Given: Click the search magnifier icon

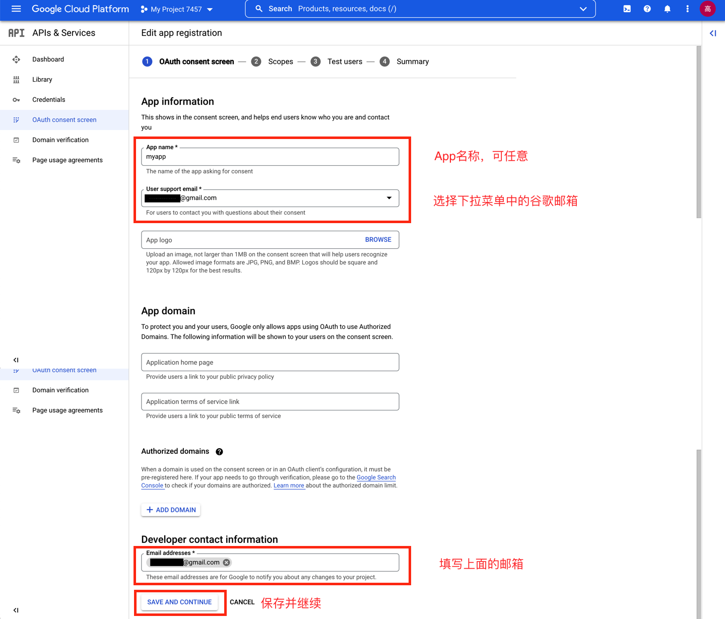Looking at the screenshot, I should pos(259,9).
